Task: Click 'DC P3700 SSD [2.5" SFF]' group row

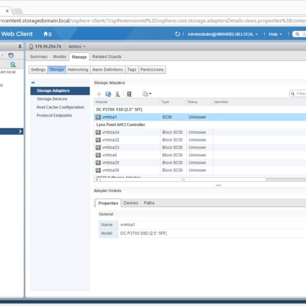Action: pos(200,109)
